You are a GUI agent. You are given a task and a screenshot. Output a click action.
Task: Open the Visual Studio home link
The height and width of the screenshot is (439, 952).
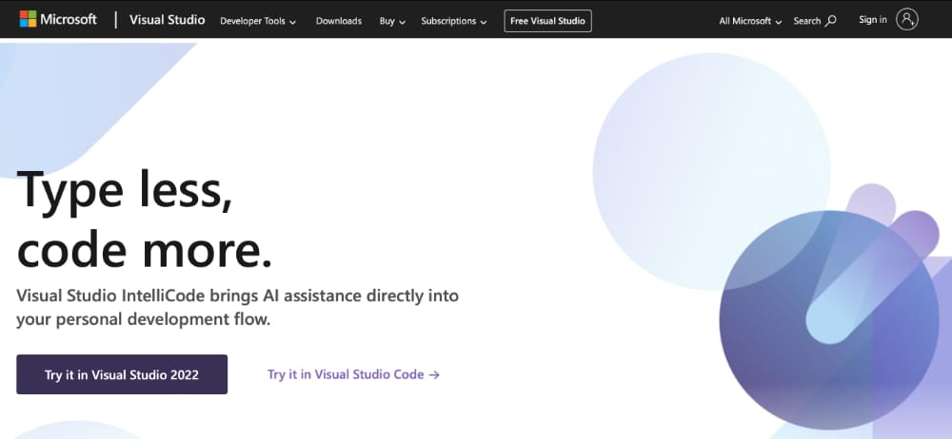pos(167,19)
